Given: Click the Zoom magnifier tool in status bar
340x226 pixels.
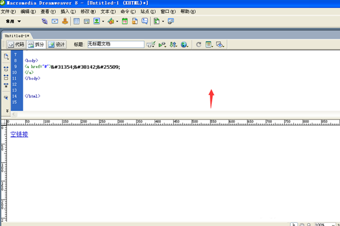Looking at the screenshot, I should [309, 225].
